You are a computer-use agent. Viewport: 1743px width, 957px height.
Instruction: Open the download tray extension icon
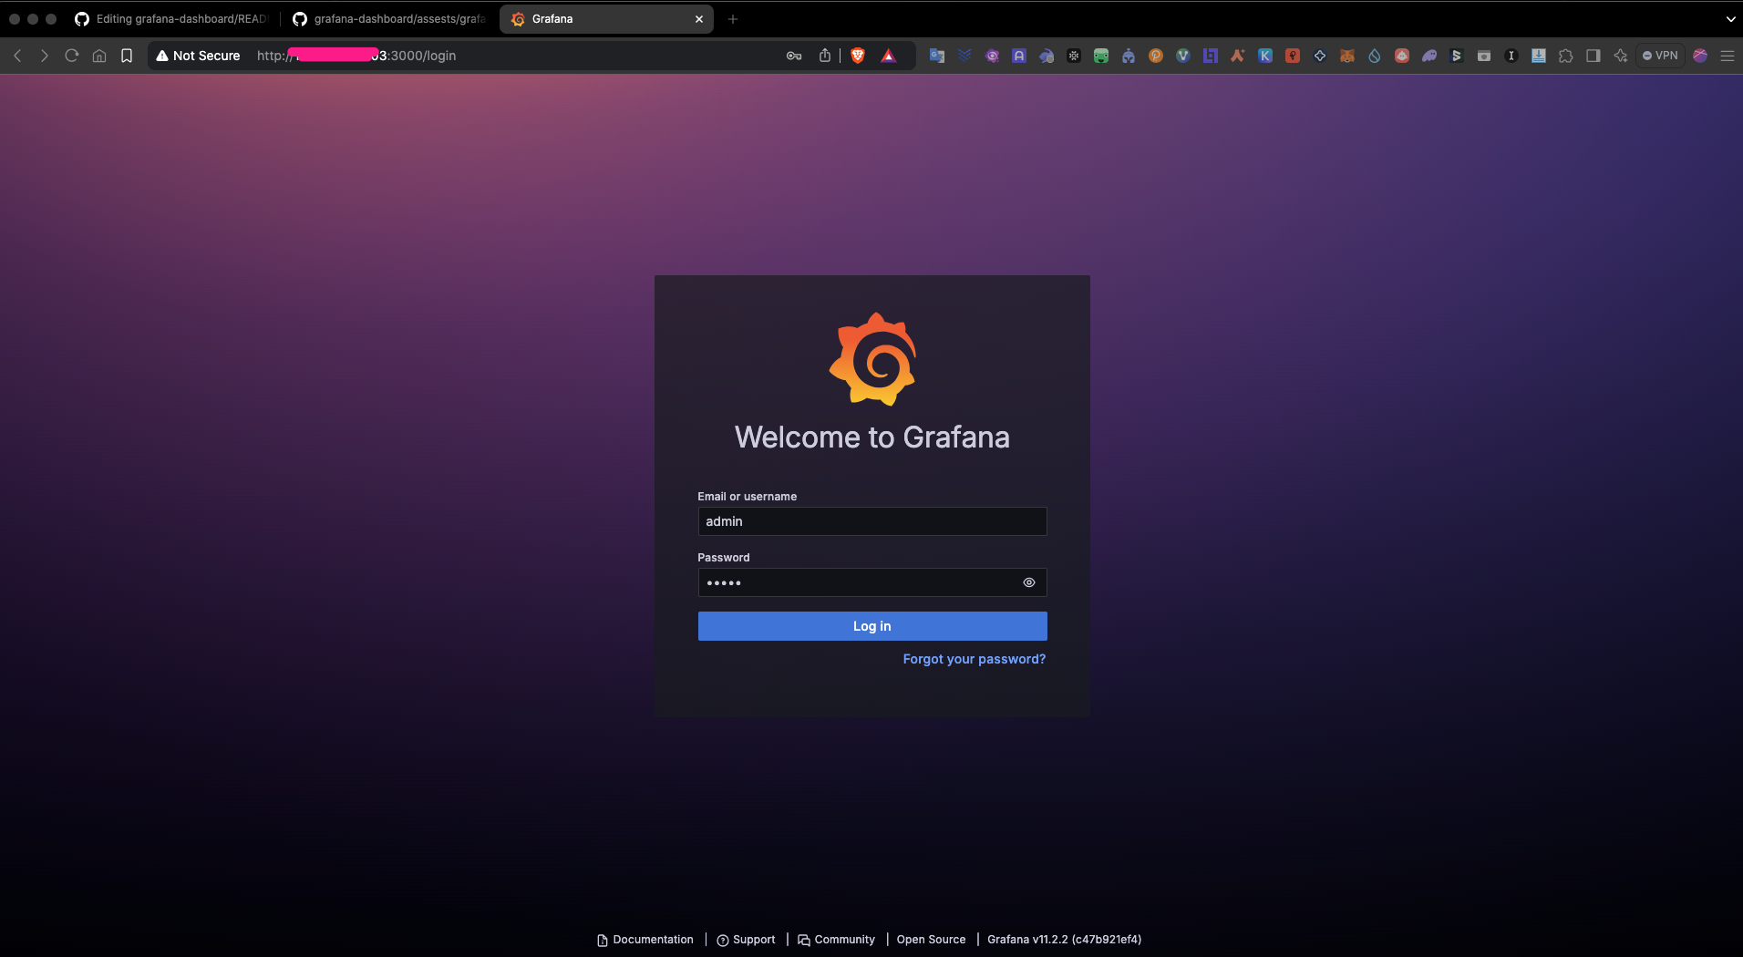click(1539, 56)
